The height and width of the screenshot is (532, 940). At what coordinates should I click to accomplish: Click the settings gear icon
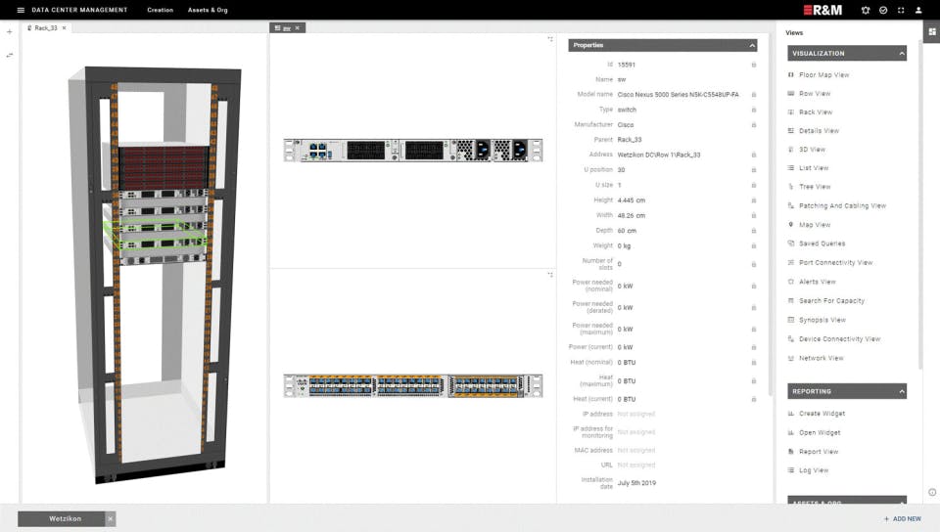click(865, 10)
